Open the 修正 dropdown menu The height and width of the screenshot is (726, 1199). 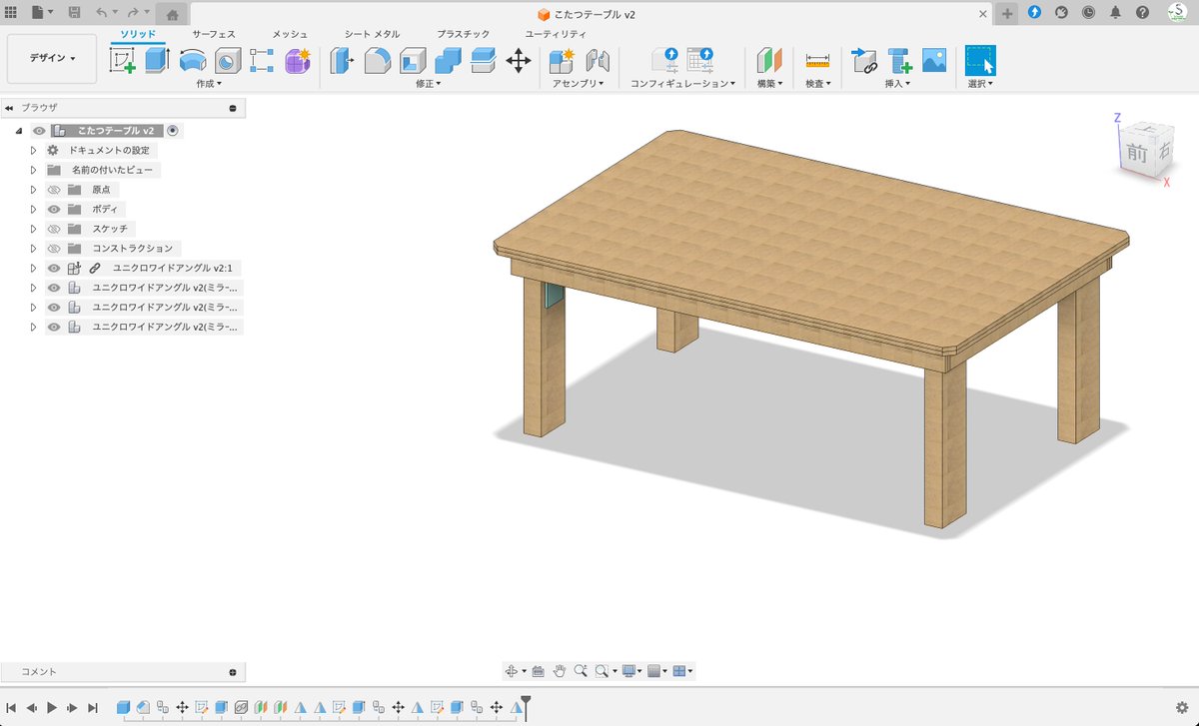(429, 84)
